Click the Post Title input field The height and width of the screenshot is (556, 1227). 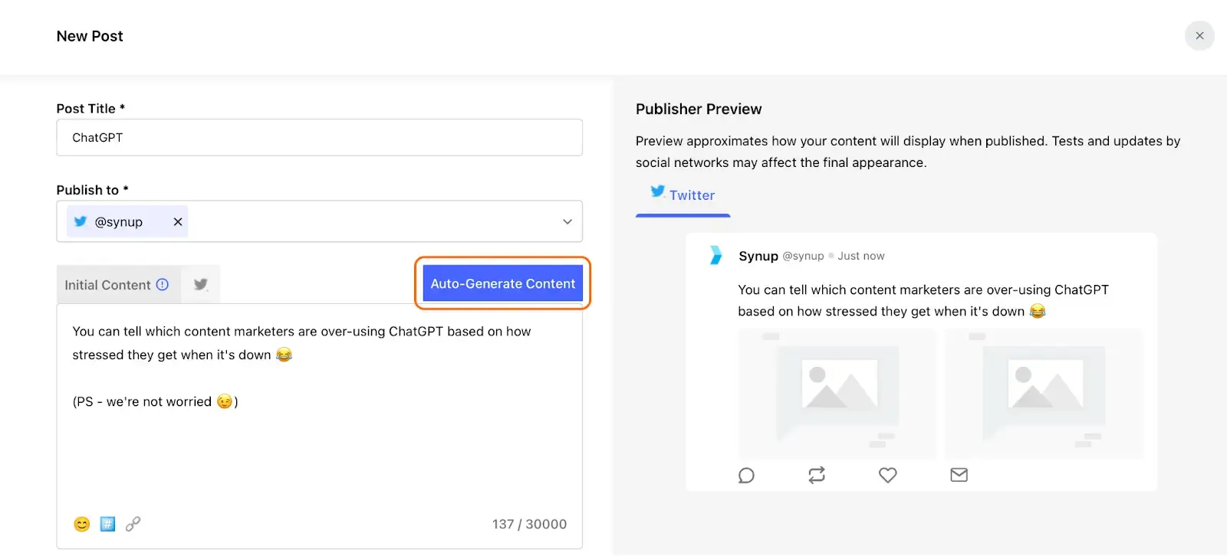(x=319, y=138)
